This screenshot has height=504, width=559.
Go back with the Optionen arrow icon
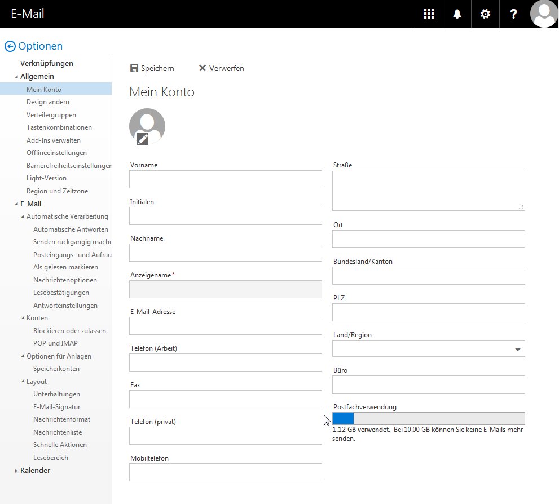(10, 46)
